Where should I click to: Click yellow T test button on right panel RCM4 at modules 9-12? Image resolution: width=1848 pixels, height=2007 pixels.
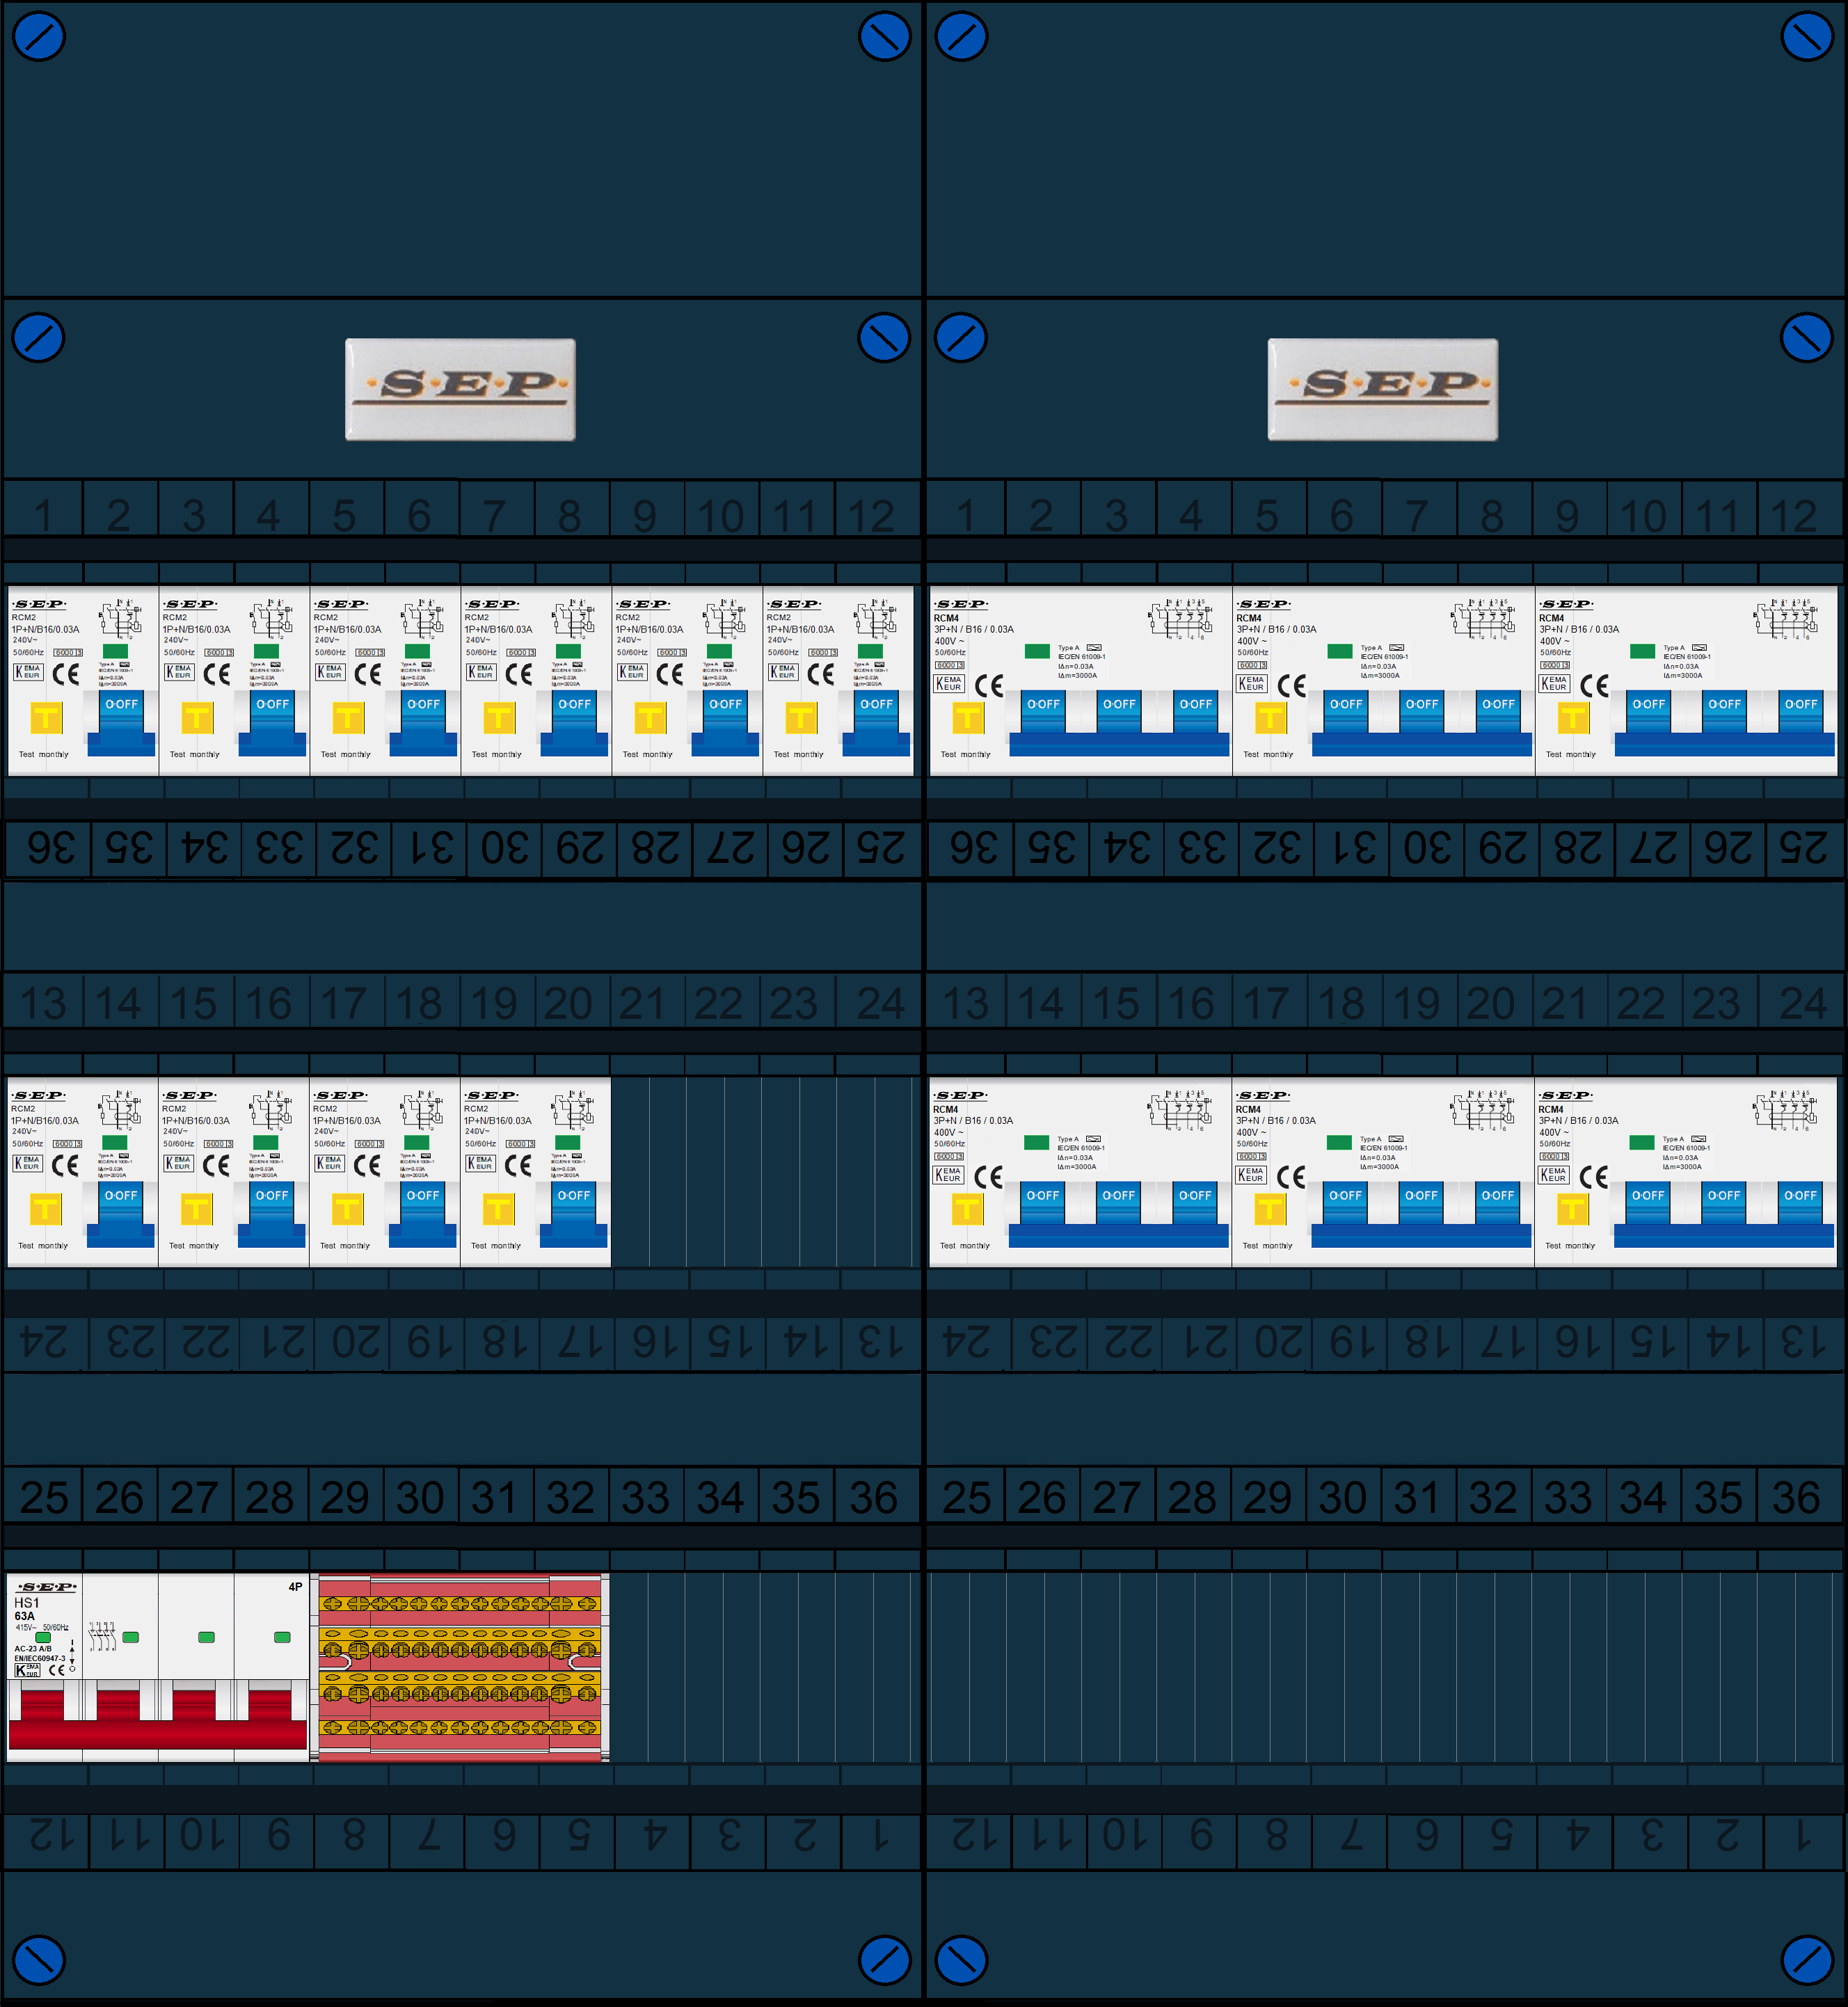(1573, 718)
